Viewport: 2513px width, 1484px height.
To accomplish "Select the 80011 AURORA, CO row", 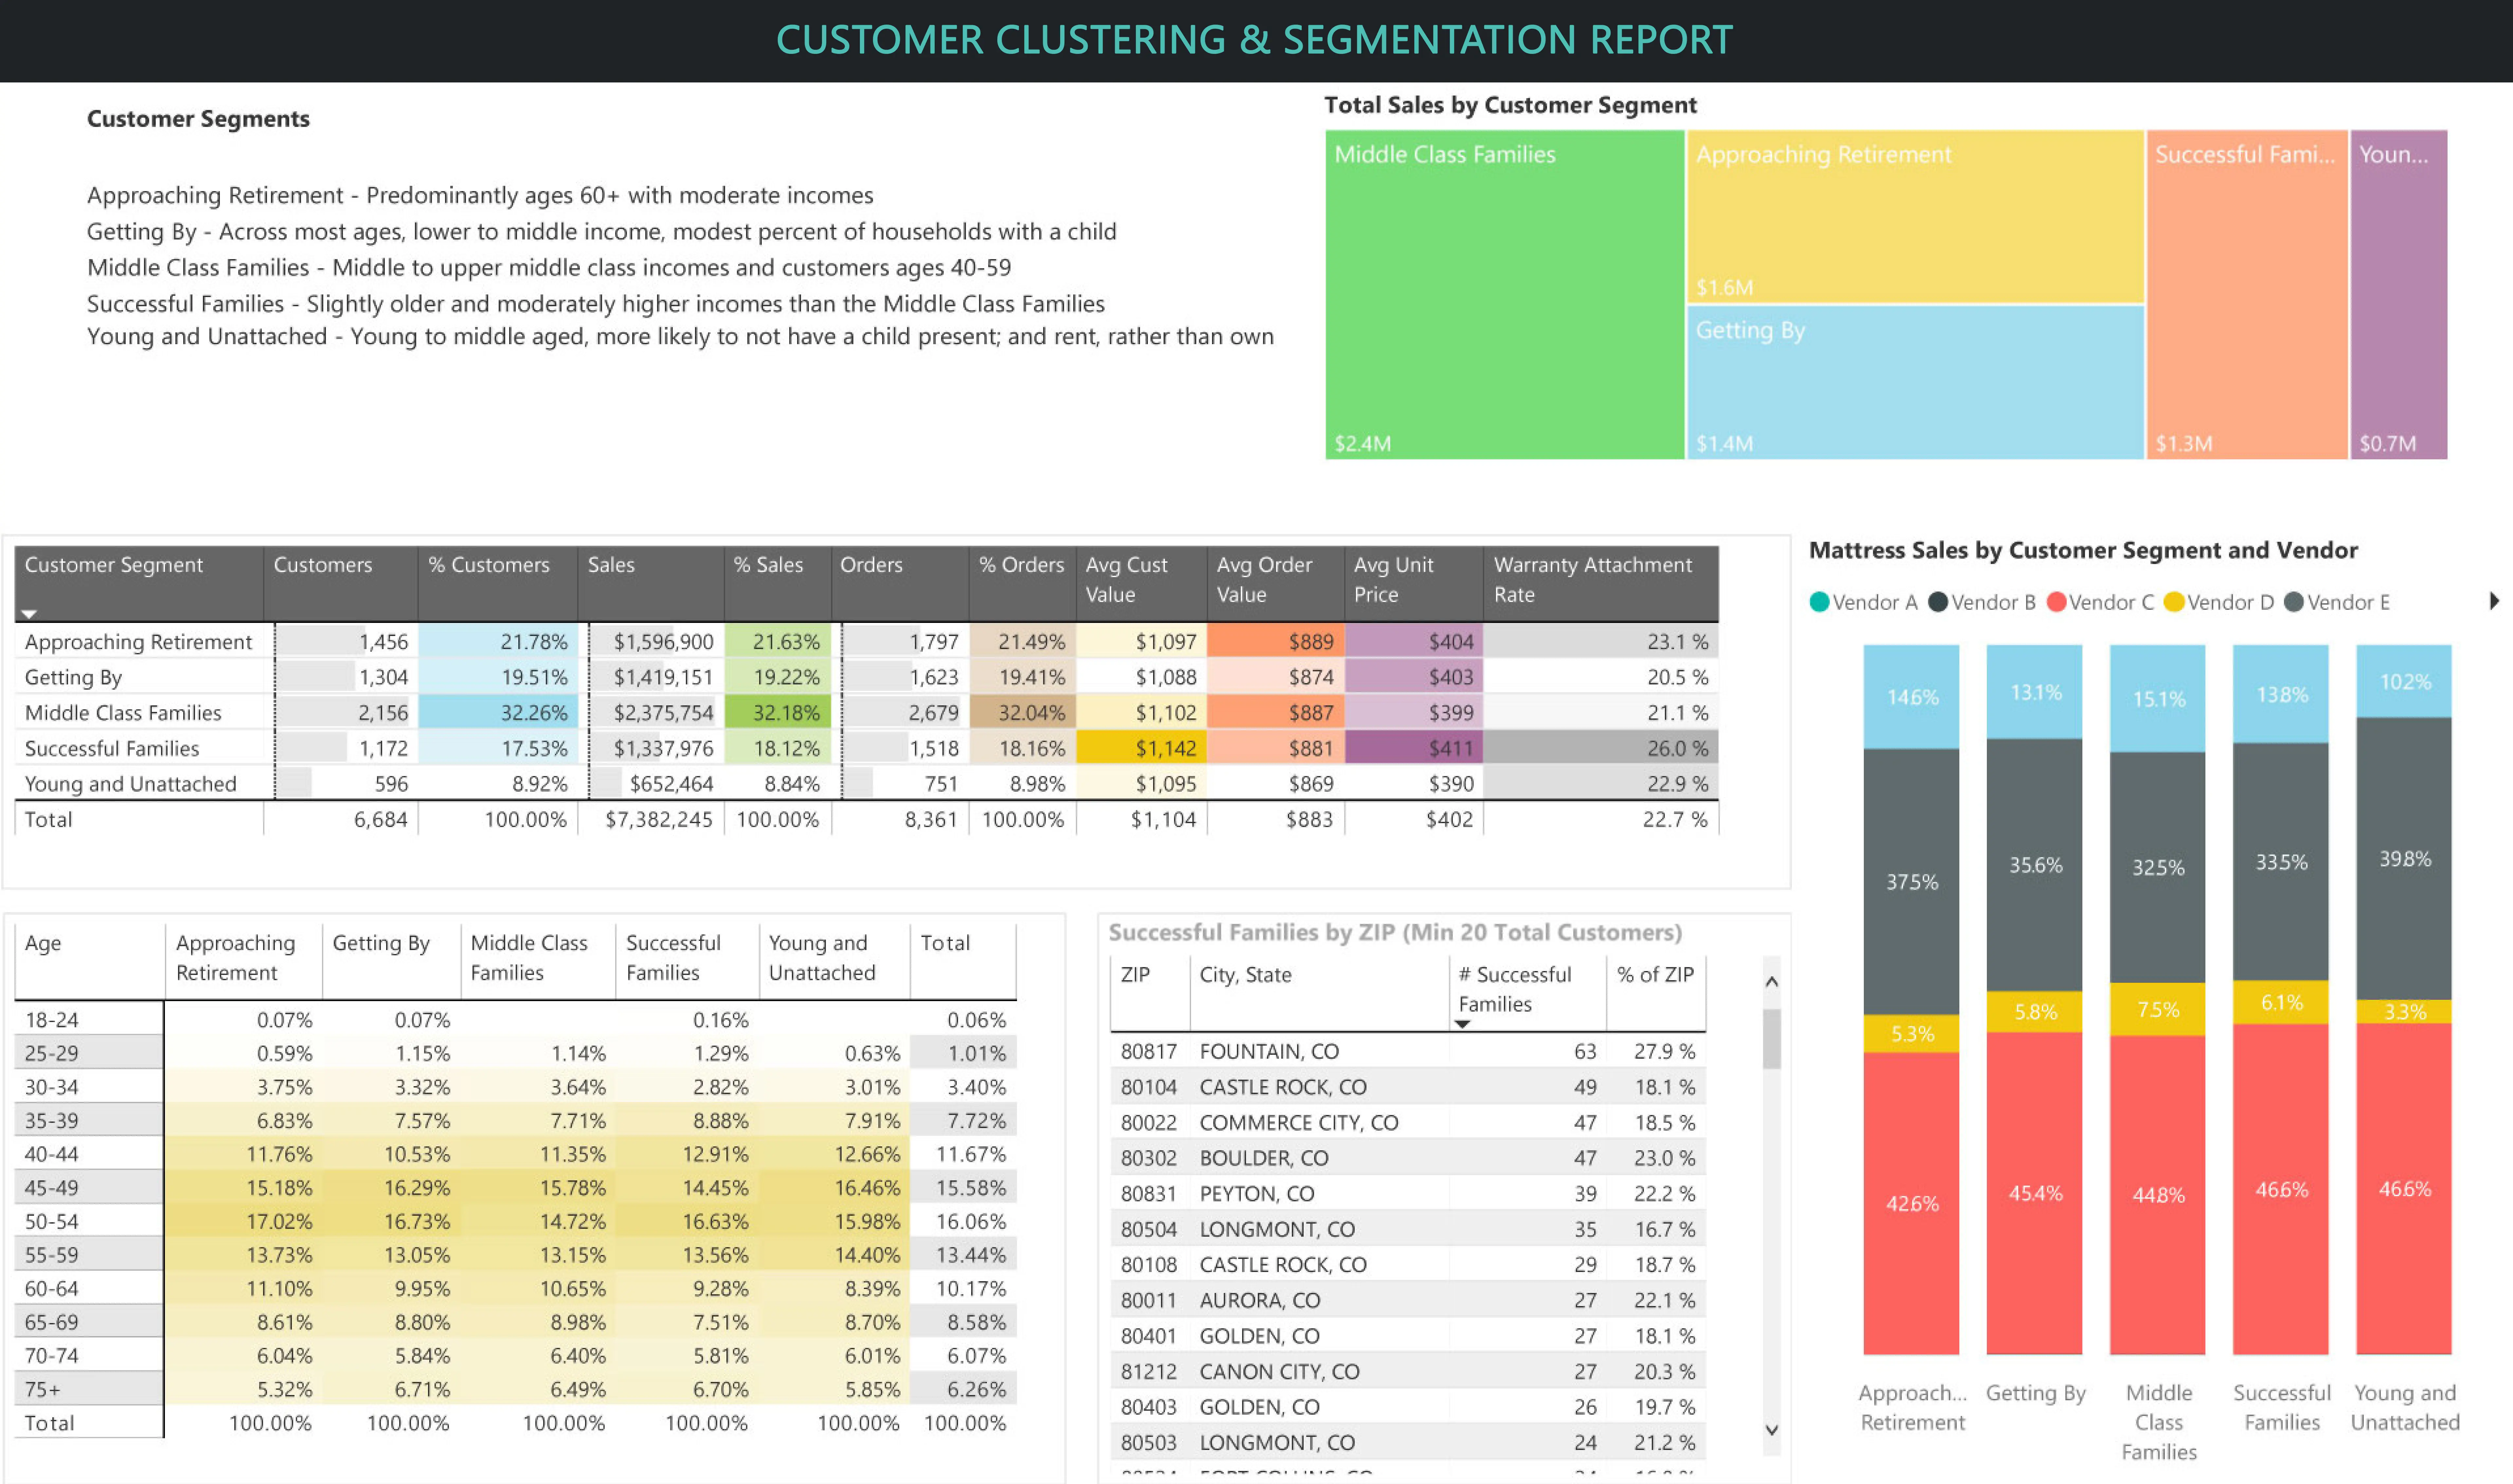I will (1408, 1300).
